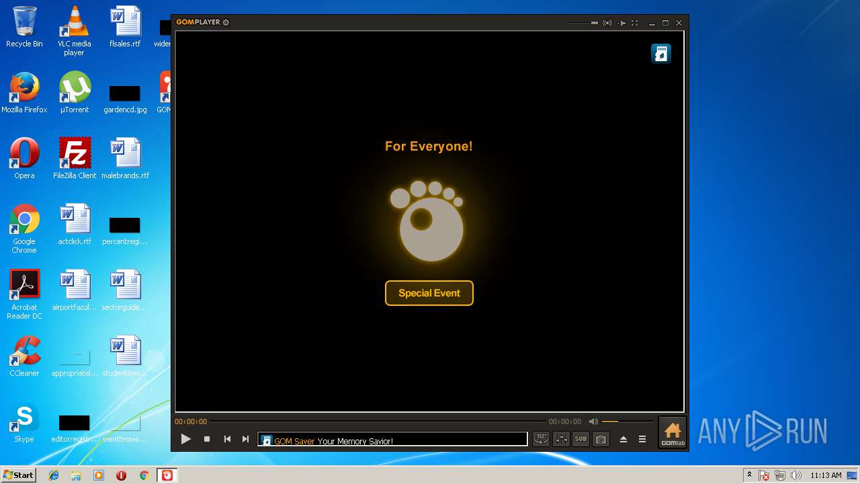
Task: Start playback with the Play button
Action: [x=186, y=439]
